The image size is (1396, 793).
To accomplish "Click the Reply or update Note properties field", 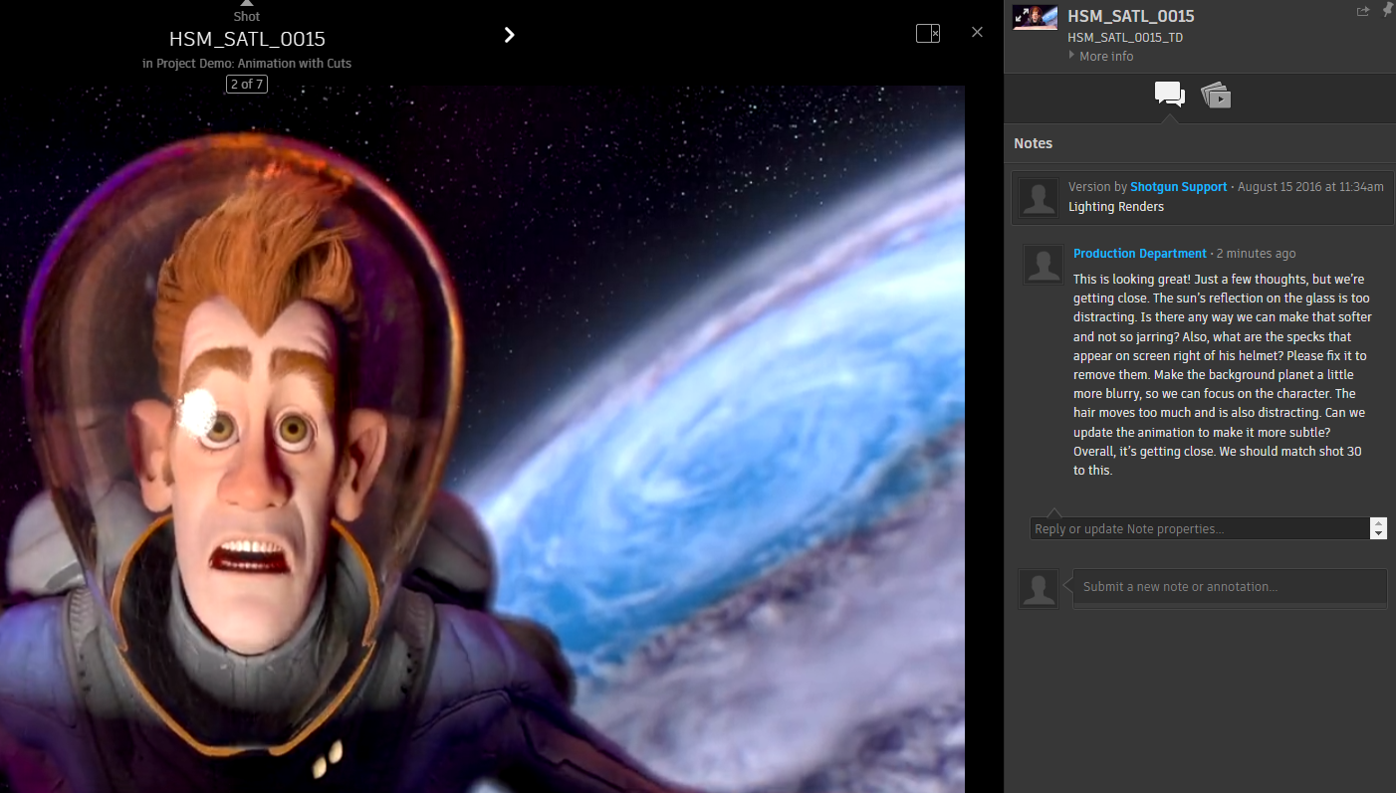I will pyautogui.click(x=1200, y=528).
